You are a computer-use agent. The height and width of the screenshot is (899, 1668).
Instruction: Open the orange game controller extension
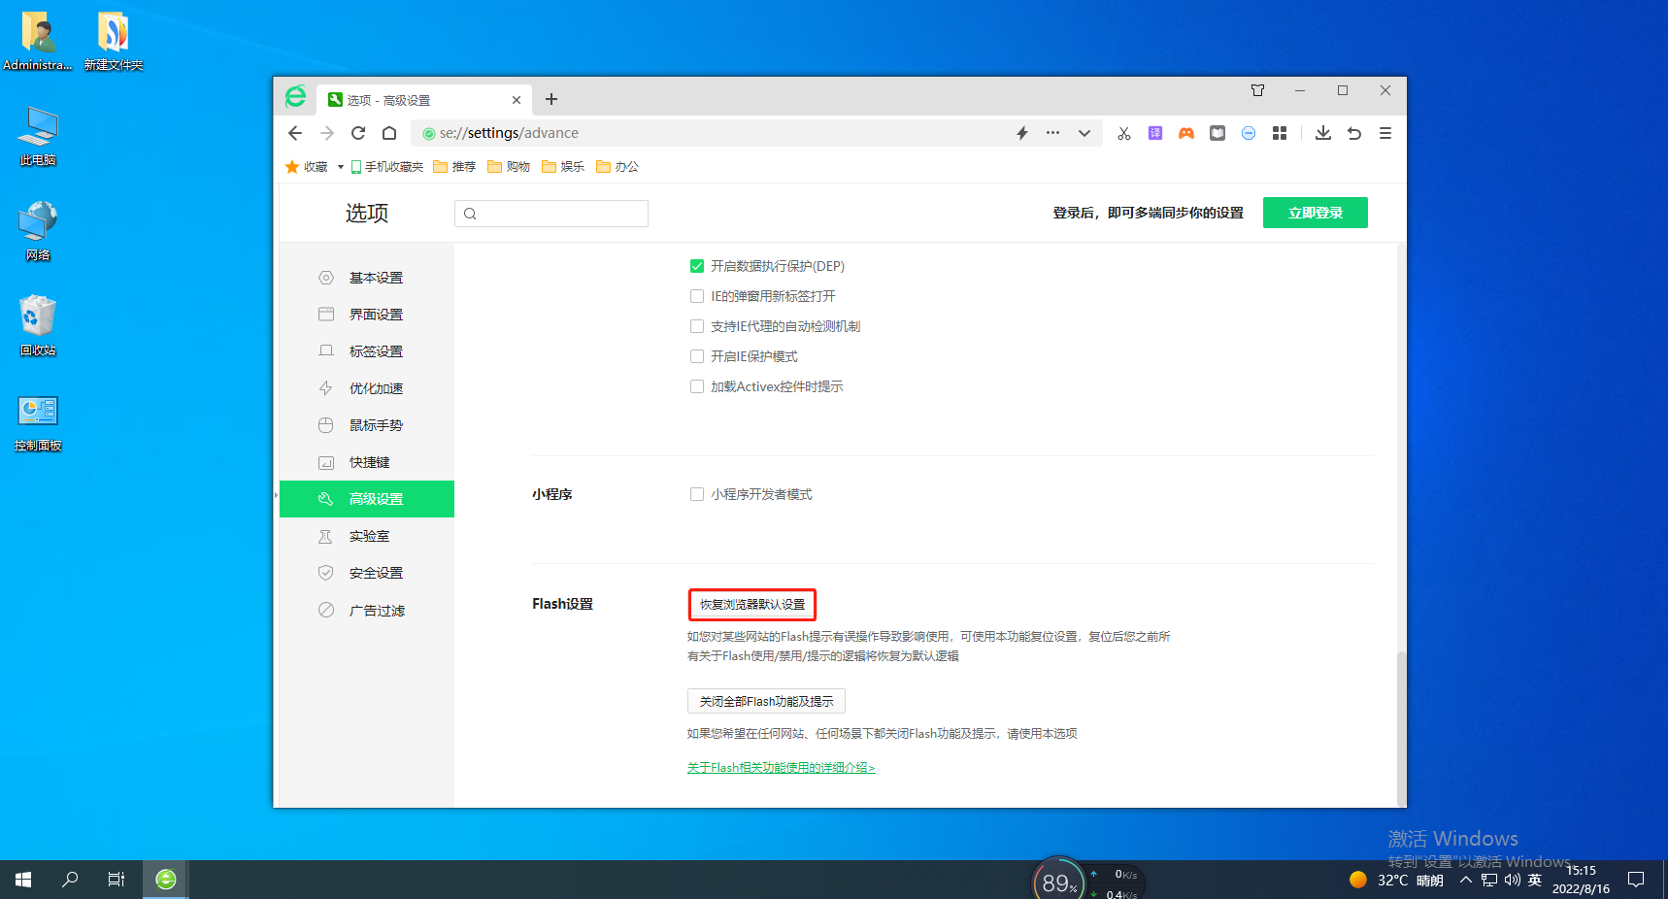(1186, 133)
